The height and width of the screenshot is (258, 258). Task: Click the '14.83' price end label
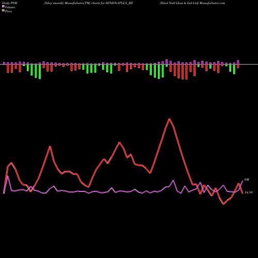[248, 192]
